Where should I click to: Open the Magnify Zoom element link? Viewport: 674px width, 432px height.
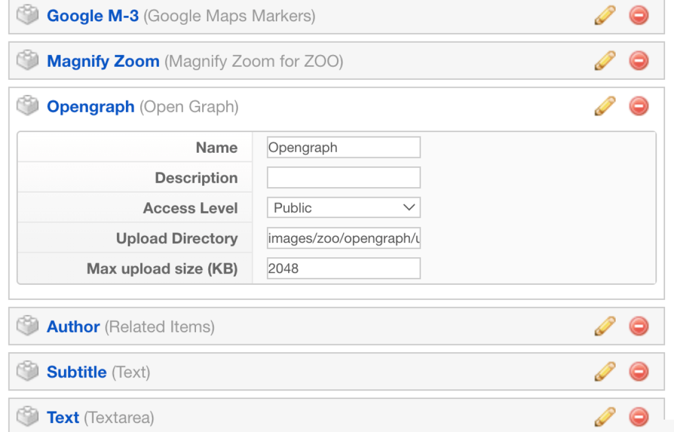pyautogui.click(x=103, y=61)
